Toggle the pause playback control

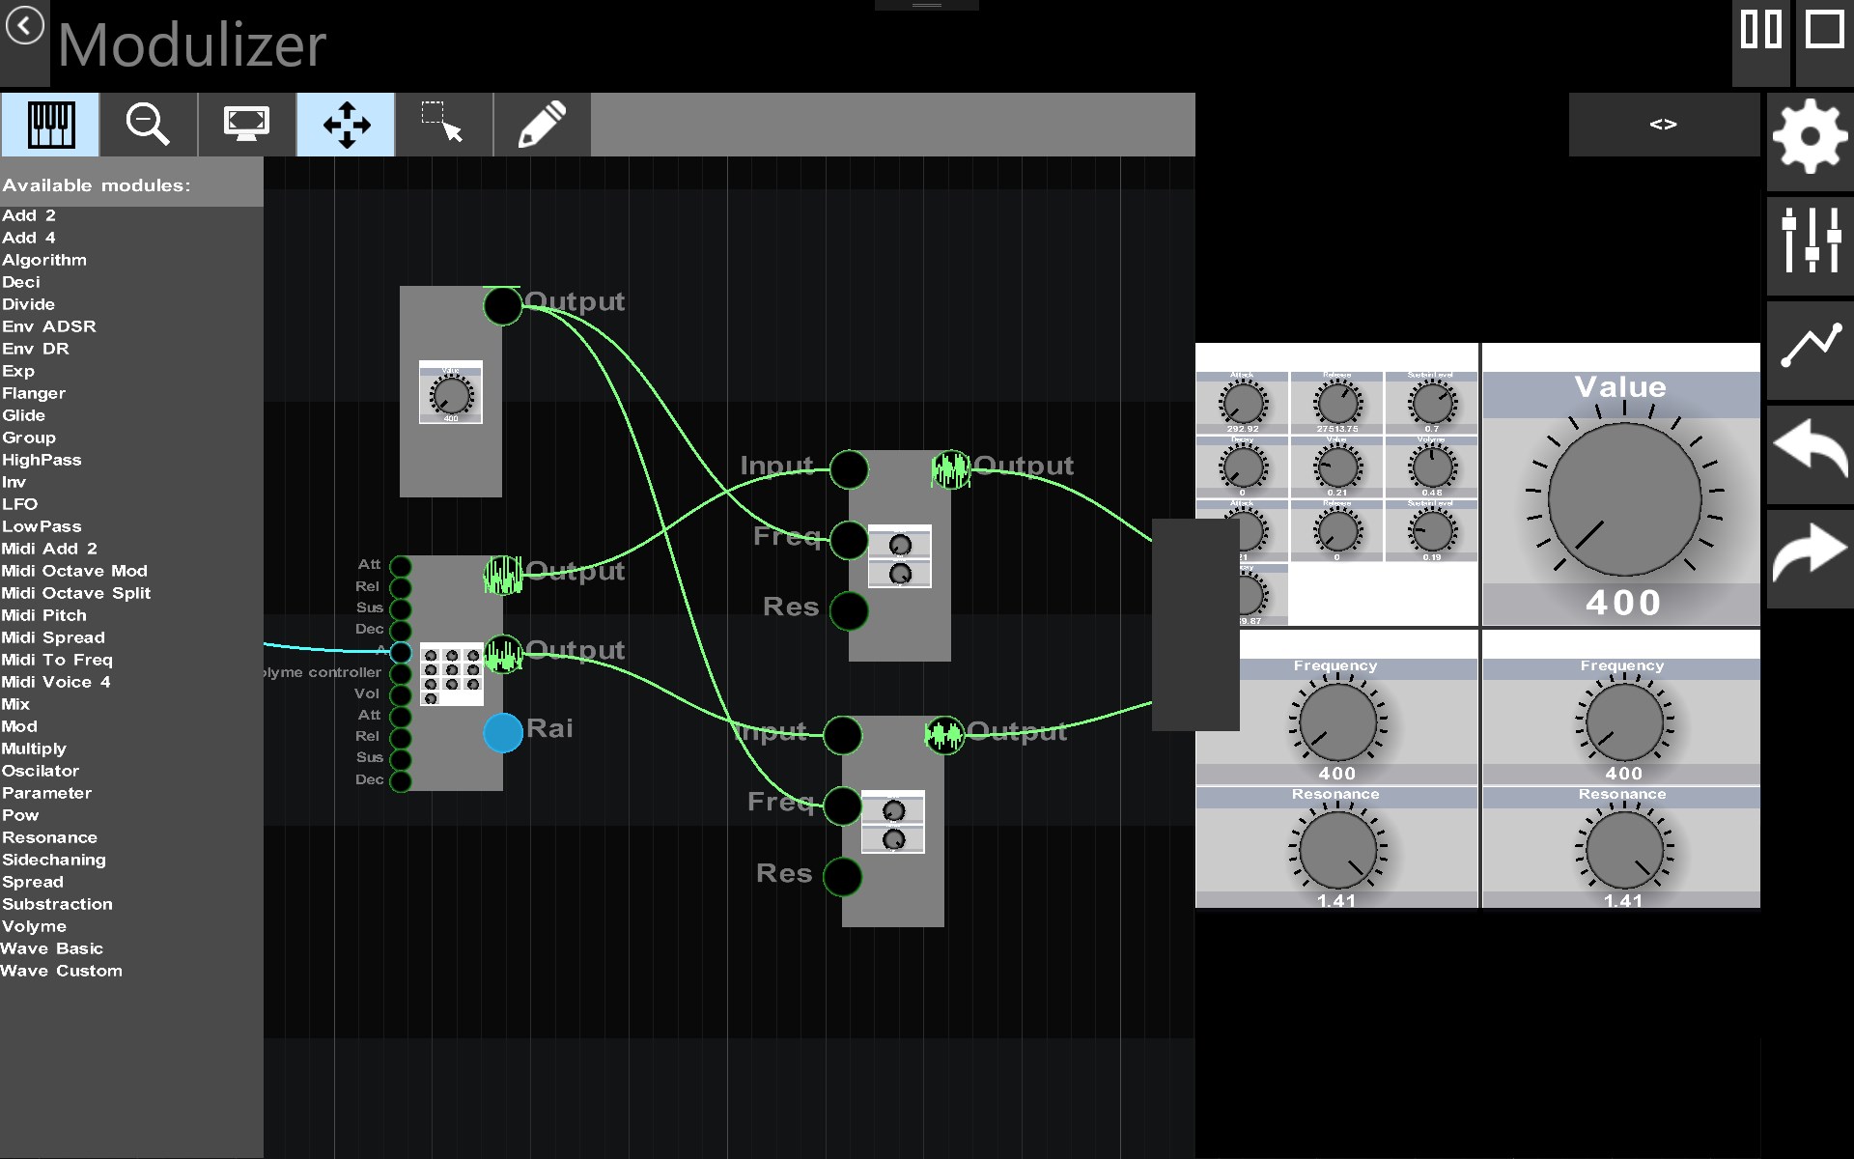[1760, 30]
